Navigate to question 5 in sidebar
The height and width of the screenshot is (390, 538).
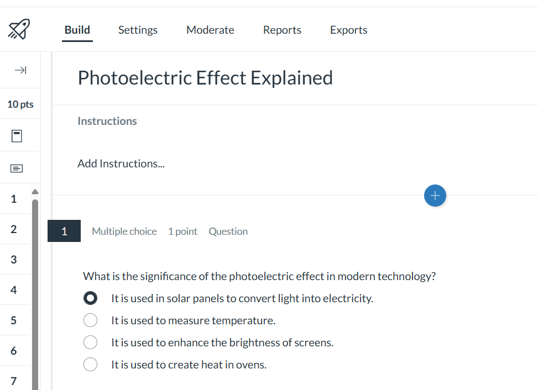coord(14,320)
